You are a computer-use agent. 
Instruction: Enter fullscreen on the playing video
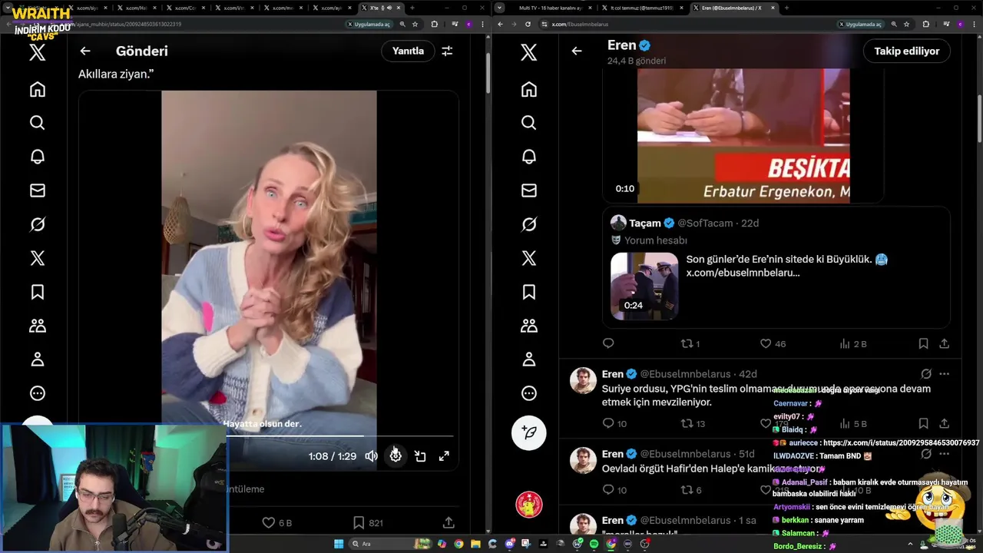[x=444, y=456]
